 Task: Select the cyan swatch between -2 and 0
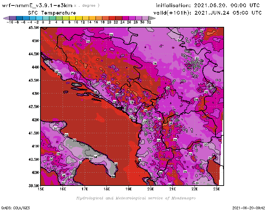[39, 18]
